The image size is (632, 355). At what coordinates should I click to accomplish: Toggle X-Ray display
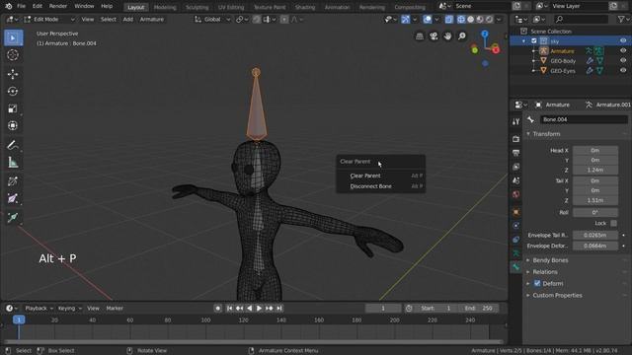click(x=448, y=20)
